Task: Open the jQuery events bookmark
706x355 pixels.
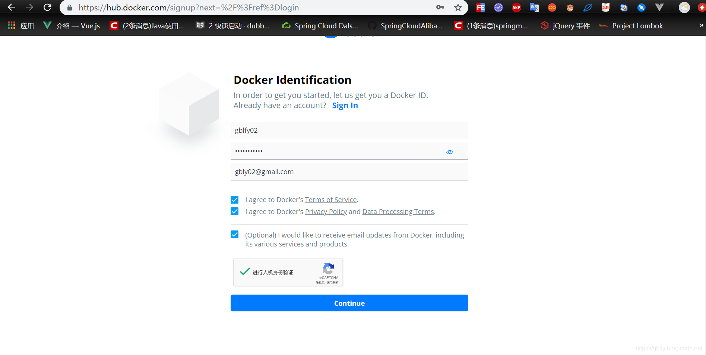Action: pyautogui.click(x=565, y=26)
